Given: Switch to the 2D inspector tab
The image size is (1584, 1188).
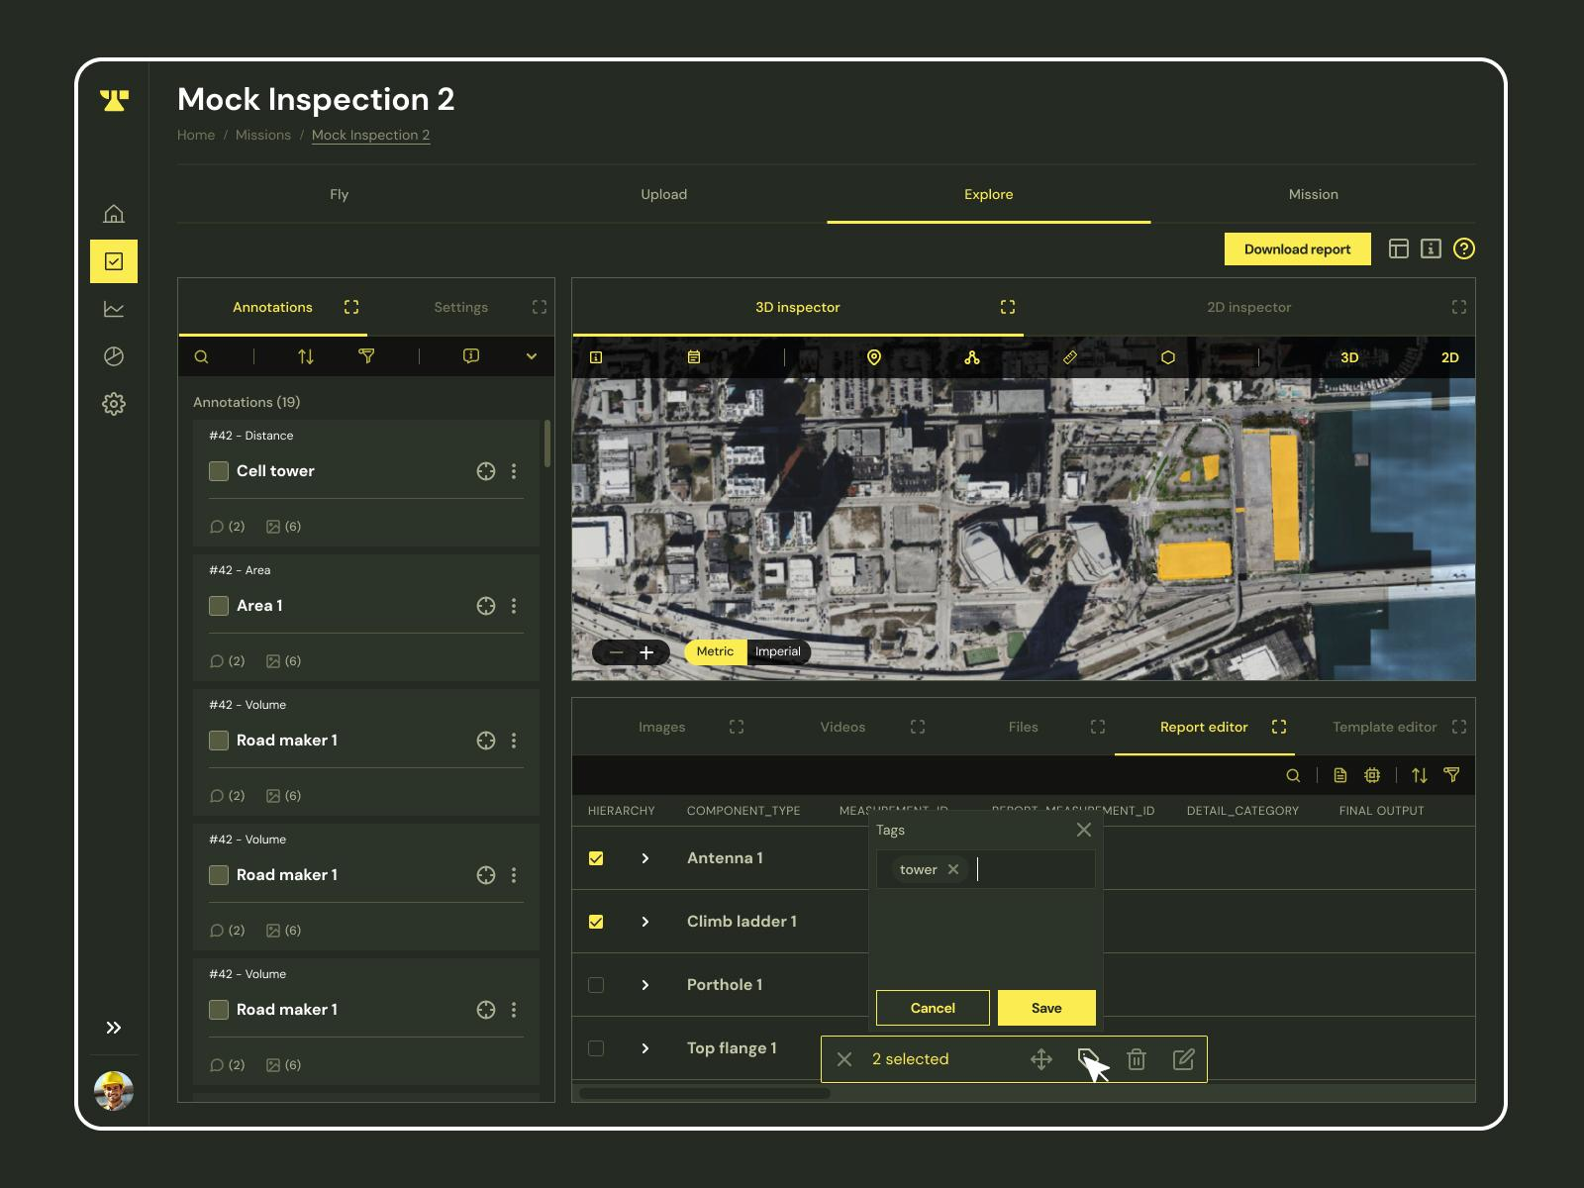Looking at the screenshot, I should (x=1249, y=307).
